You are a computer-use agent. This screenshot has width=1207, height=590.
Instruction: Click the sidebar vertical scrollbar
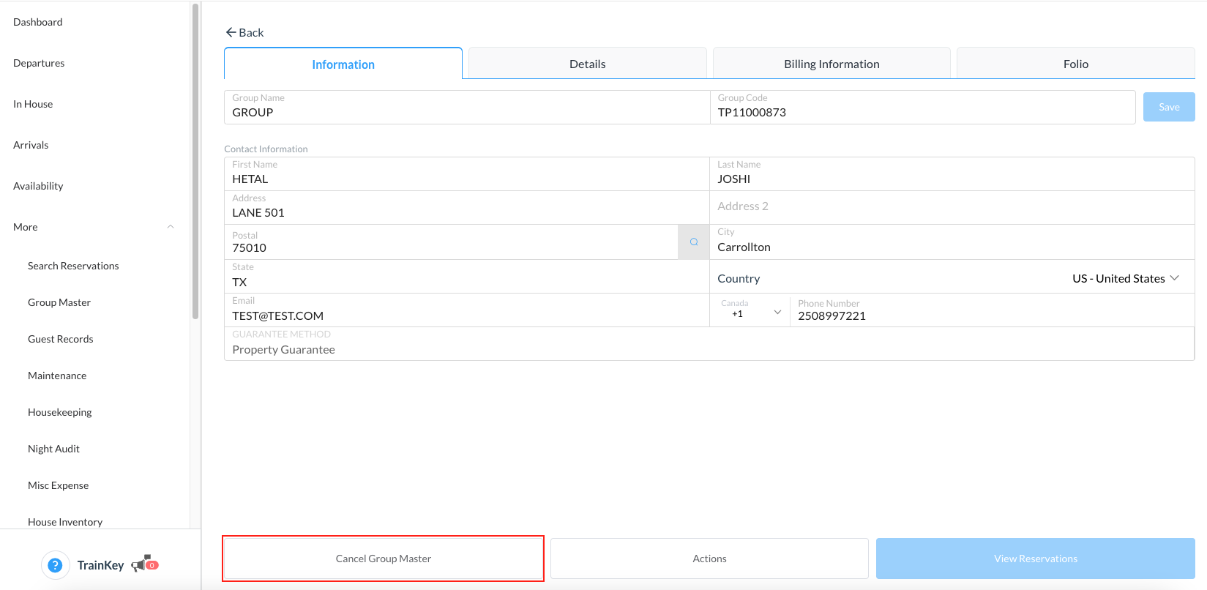(195, 161)
